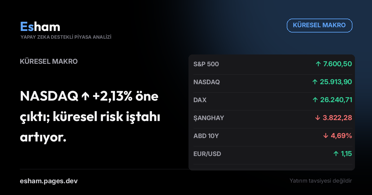Click the Yatırım tavsiyesi değildir disclaimer
Image resolution: width=372 pixels, height=195 pixels.
click(321, 181)
